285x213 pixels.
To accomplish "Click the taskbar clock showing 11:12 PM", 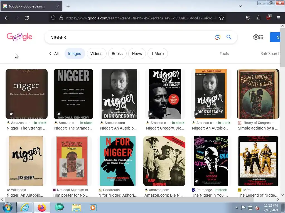I will [x=271, y=208].
